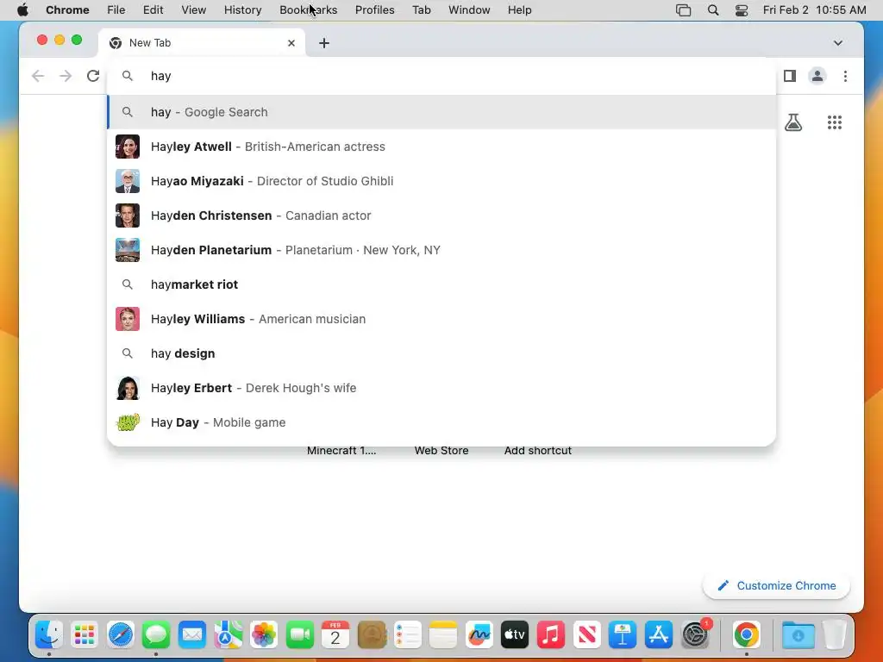Select the haymarket riot suggestion

441,284
